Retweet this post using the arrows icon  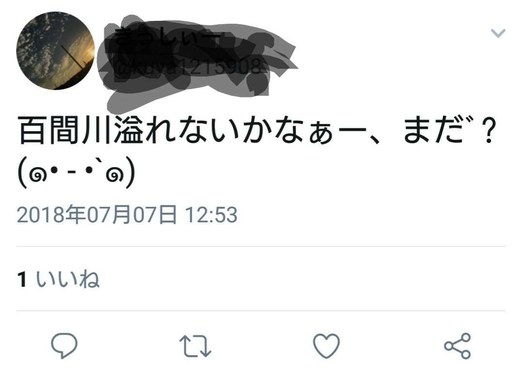[195, 346]
